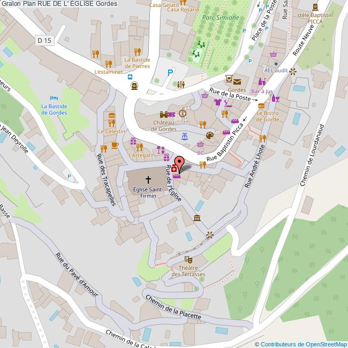
Task: Click the purple clothing shirt icon
Action: point(217,102)
